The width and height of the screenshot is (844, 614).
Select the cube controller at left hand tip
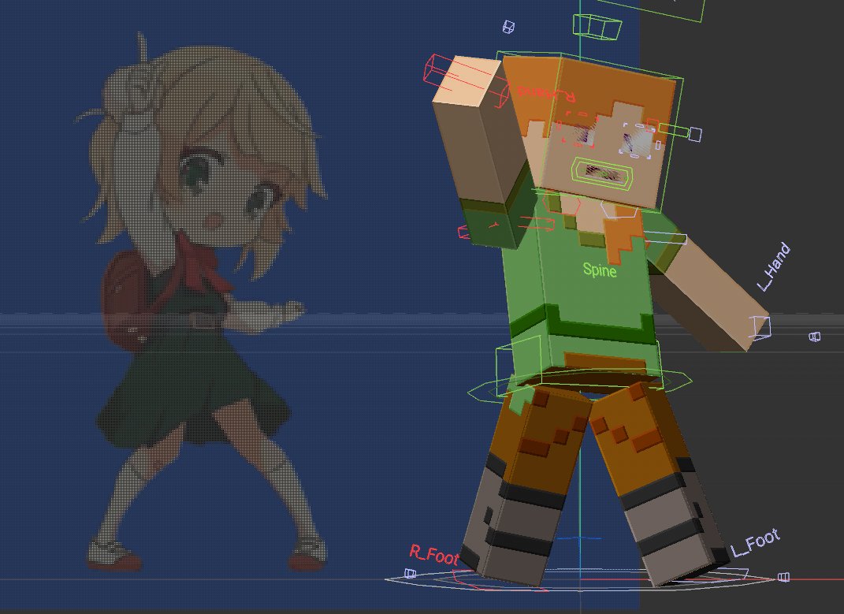coord(760,328)
